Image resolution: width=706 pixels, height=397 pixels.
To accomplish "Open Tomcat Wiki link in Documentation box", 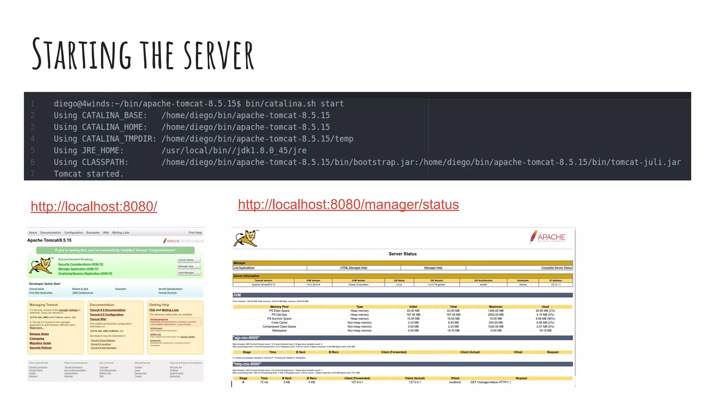I will (98, 319).
